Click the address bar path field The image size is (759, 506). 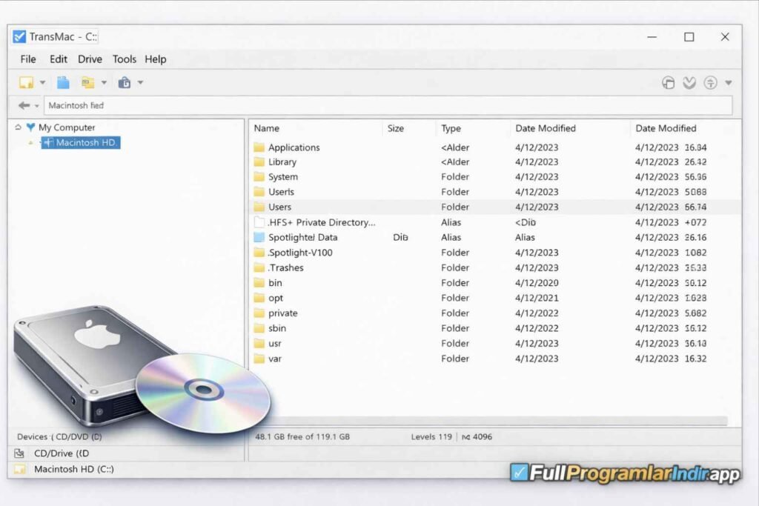coord(385,106)
